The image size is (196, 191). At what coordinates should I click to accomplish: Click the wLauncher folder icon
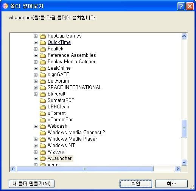click(43, 158)
